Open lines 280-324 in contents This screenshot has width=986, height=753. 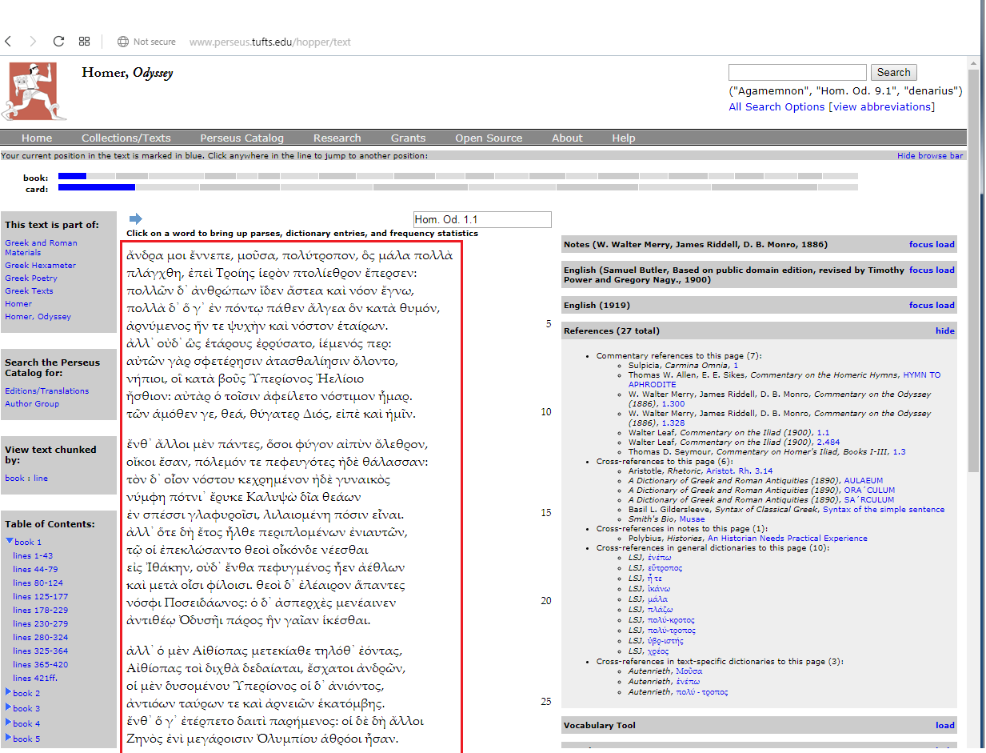tap(40, 637)
